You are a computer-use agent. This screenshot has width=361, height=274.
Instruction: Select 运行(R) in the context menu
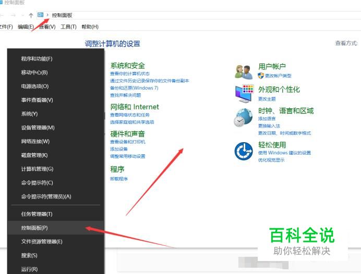[x=56, y=269]
